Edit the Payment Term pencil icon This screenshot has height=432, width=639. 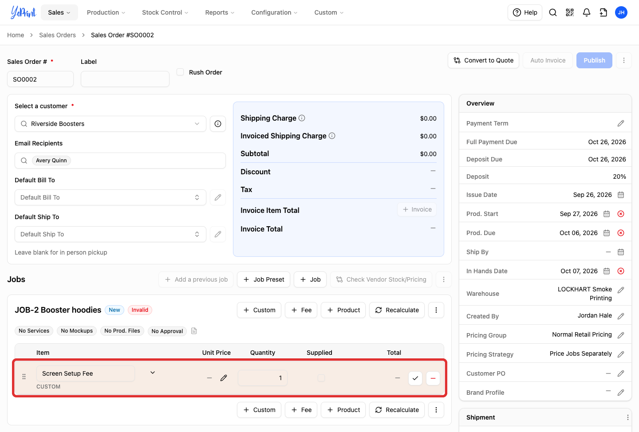621,123
